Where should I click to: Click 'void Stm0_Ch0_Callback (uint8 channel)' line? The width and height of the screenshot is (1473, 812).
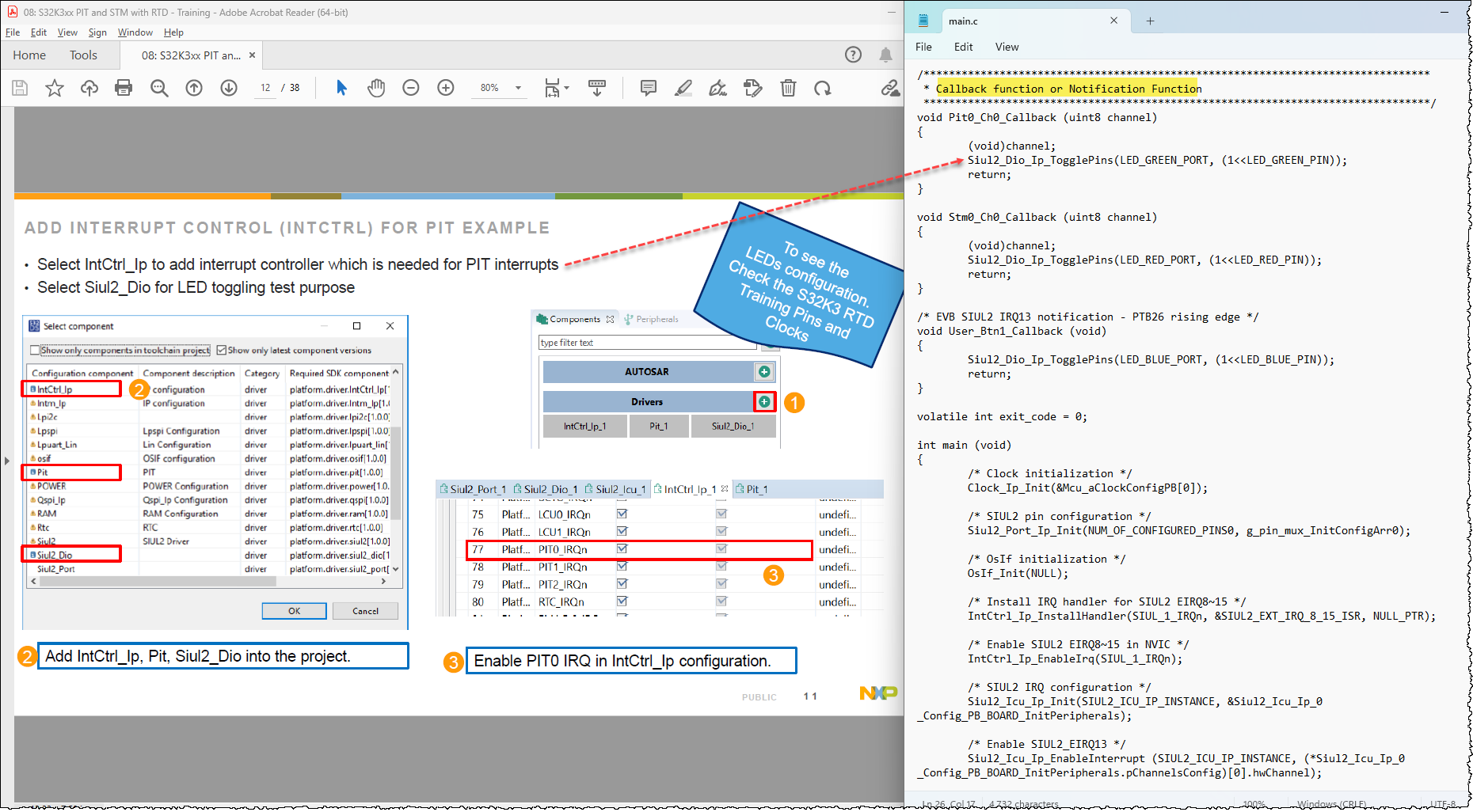1037,217
